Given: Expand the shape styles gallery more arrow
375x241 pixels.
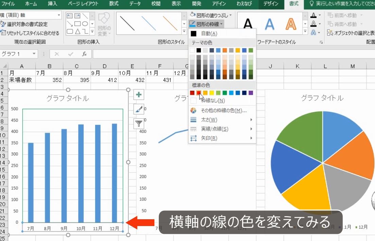Looking at the screenshot, I should (184, 31).
